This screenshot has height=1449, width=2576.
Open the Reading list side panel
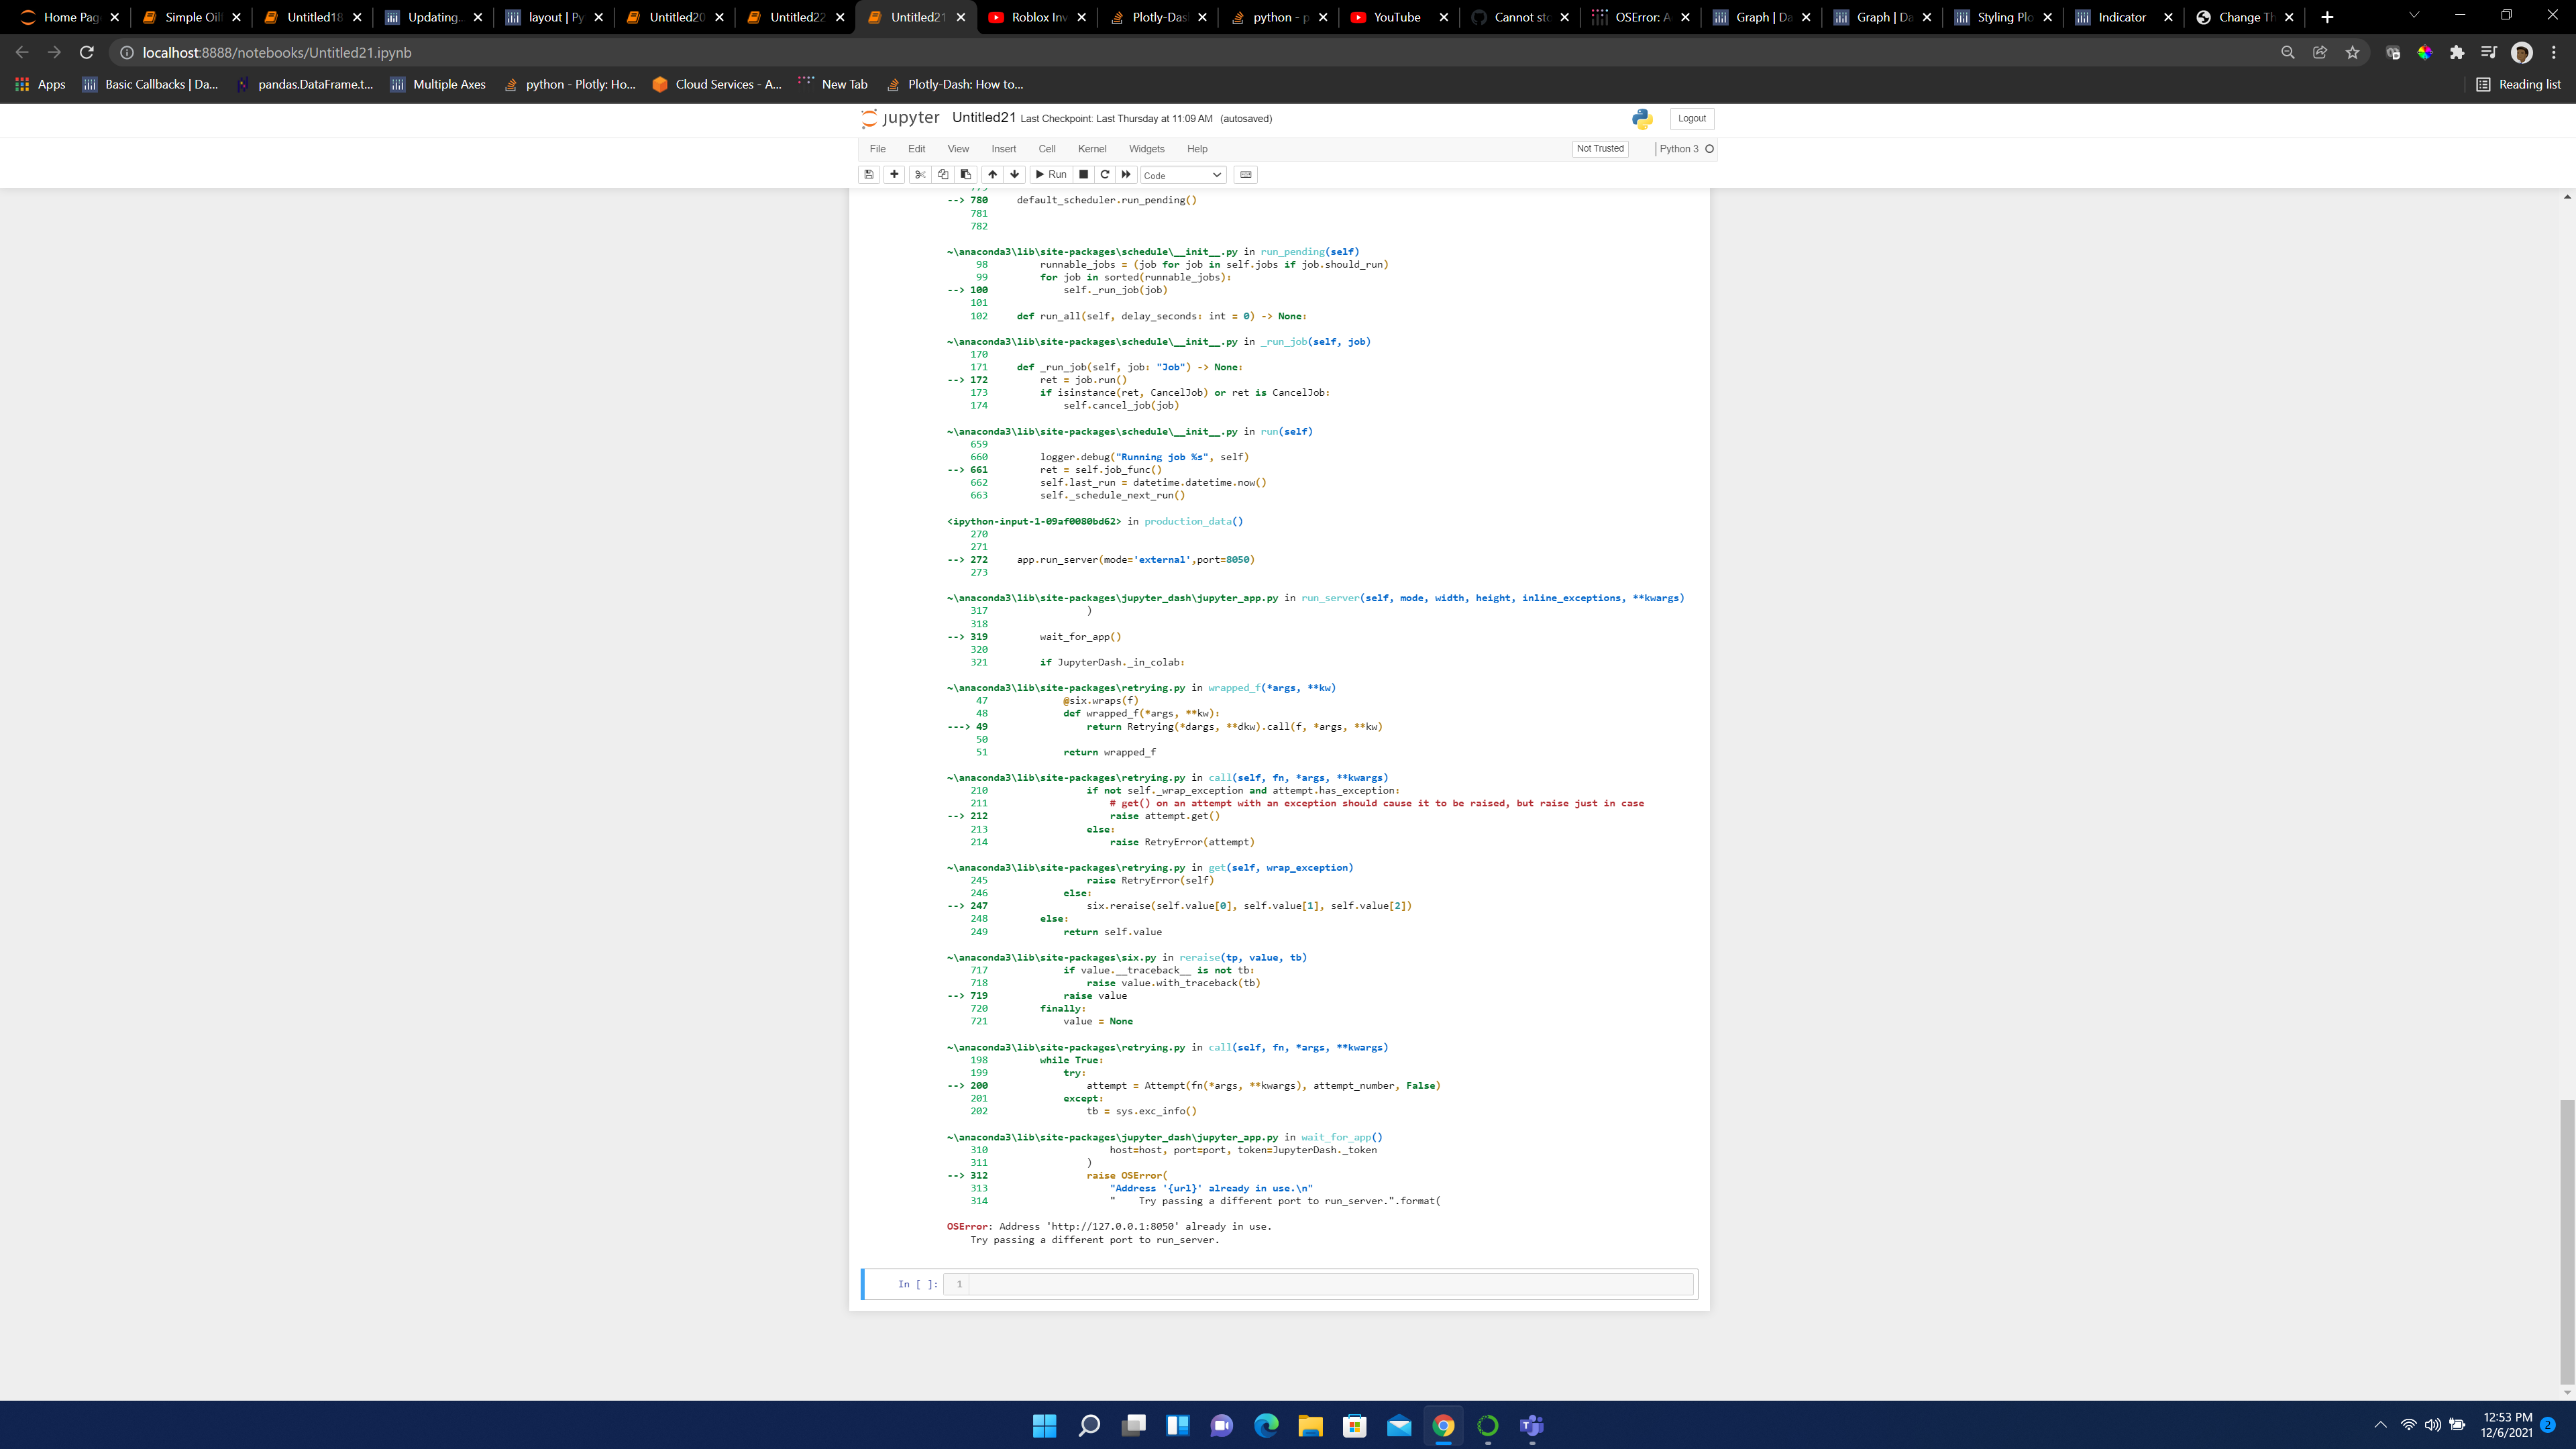tap(2518, 85)
